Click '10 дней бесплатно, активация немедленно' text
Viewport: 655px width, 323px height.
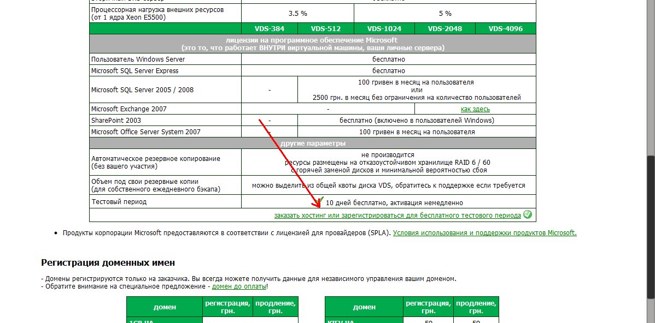394,203
